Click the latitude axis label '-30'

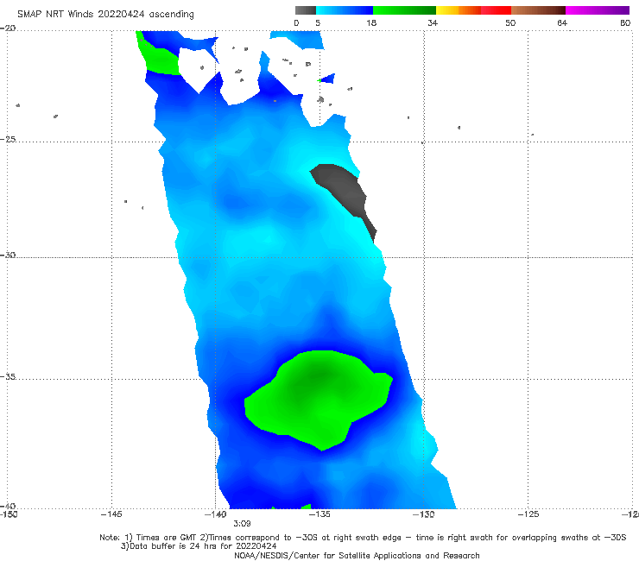click(x=8, y=255)
